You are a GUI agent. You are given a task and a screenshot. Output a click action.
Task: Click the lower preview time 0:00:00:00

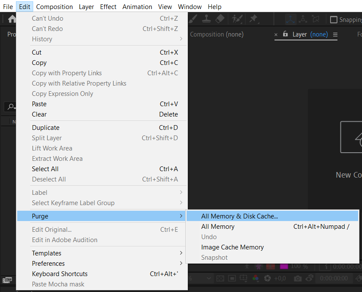pyautogui.click(x=334, y=278)
